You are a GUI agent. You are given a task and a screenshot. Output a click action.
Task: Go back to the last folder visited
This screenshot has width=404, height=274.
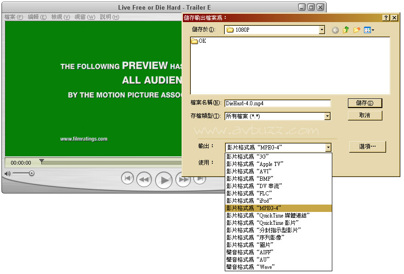[335, 30]
